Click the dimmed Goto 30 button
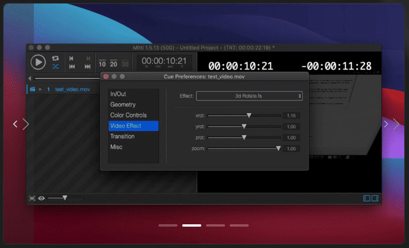Viewport: 409px width, 248px height. click(x=125, y=63)
